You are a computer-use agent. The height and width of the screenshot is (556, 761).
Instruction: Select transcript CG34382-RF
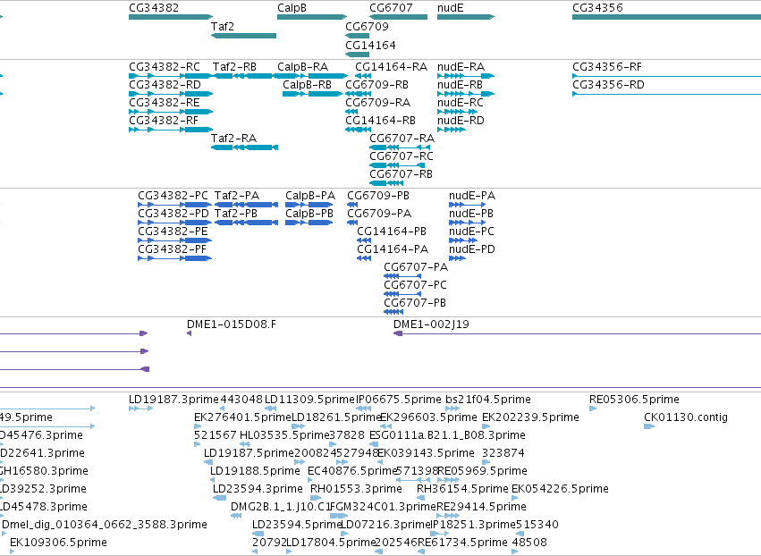[164, 121]
